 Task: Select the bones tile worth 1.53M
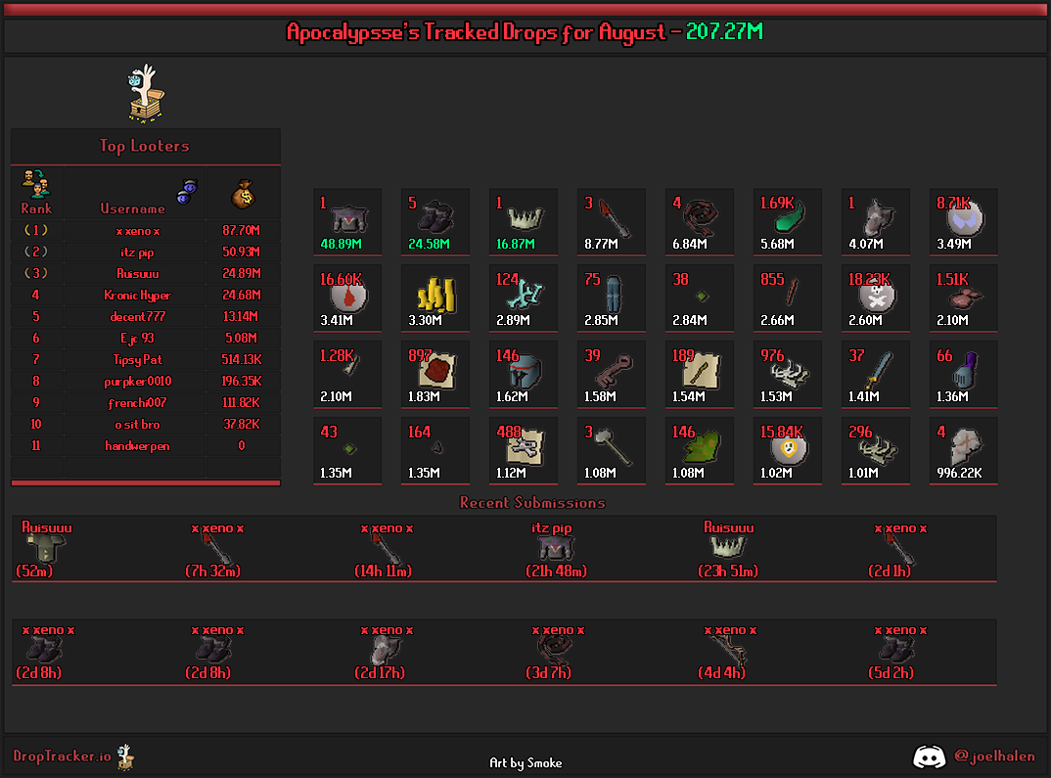(787, 375)
